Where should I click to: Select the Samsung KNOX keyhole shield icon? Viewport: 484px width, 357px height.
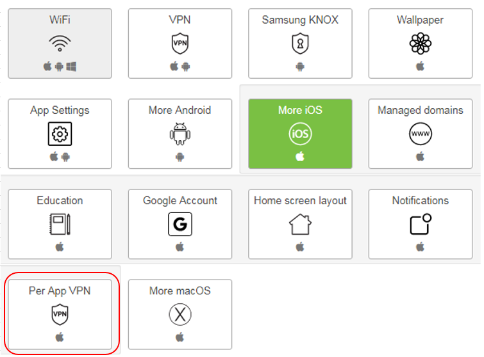coord(300,44)
